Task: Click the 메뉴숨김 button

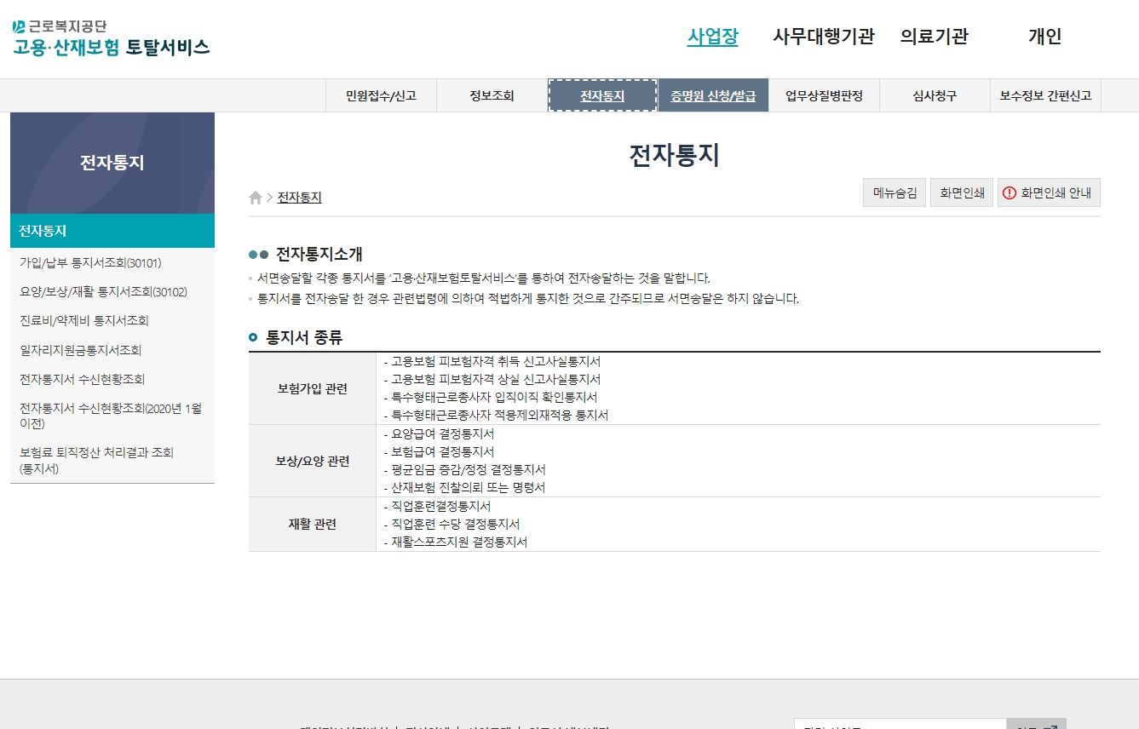Action: [x=894, y=192]
